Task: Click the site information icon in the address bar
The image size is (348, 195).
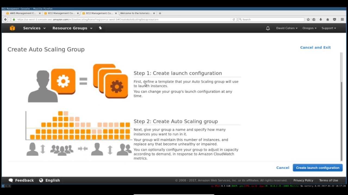Action: (x=11, y=19)
